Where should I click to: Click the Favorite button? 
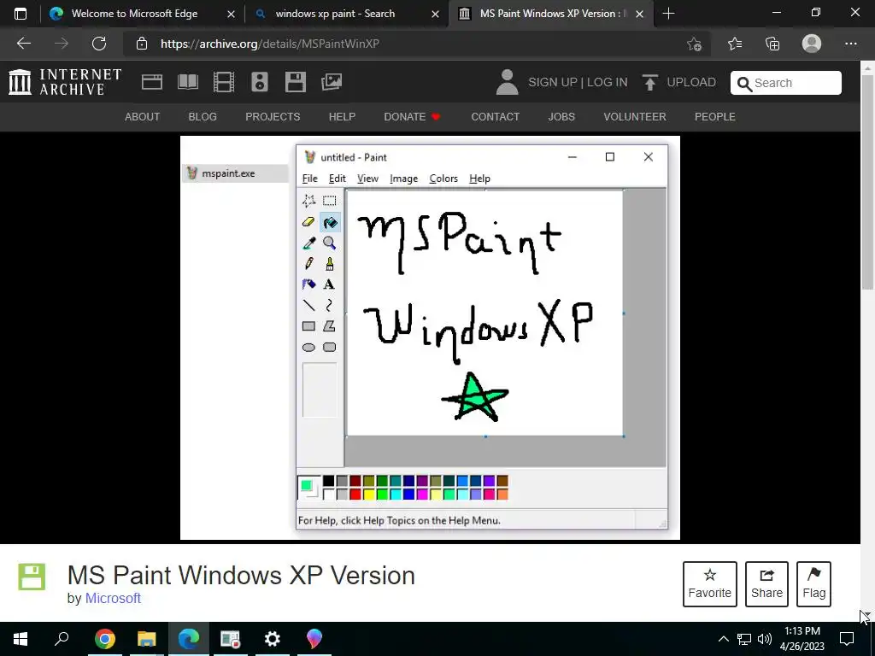(710, 584)
